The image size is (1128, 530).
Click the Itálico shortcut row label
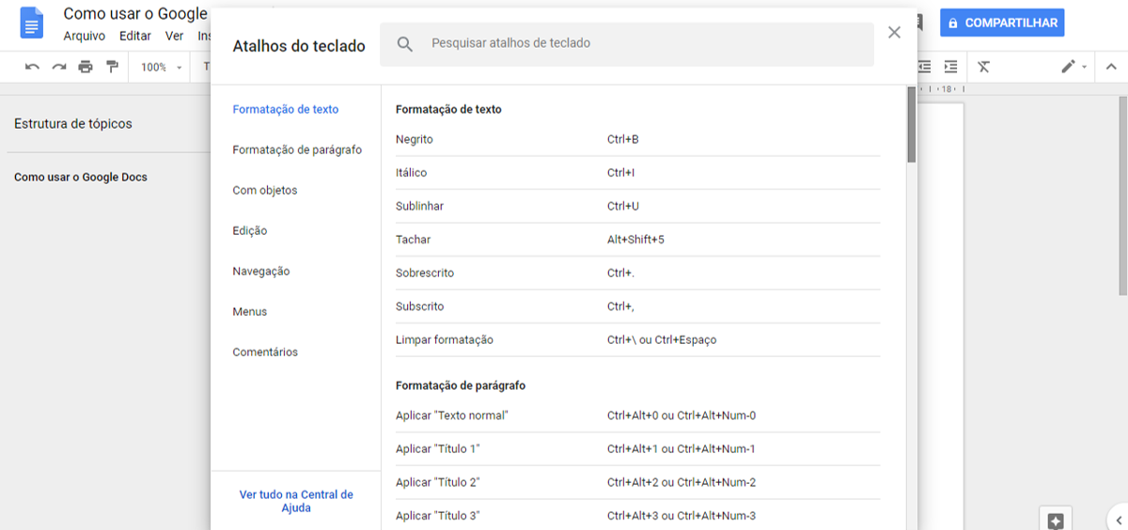click(411, 172)
